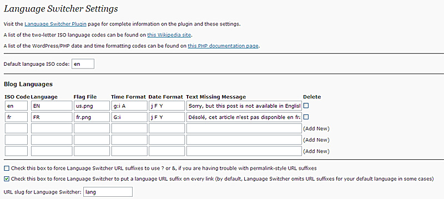Click the G:i time format field
Viewport: 444px width, 199px height.
(129, 117)
